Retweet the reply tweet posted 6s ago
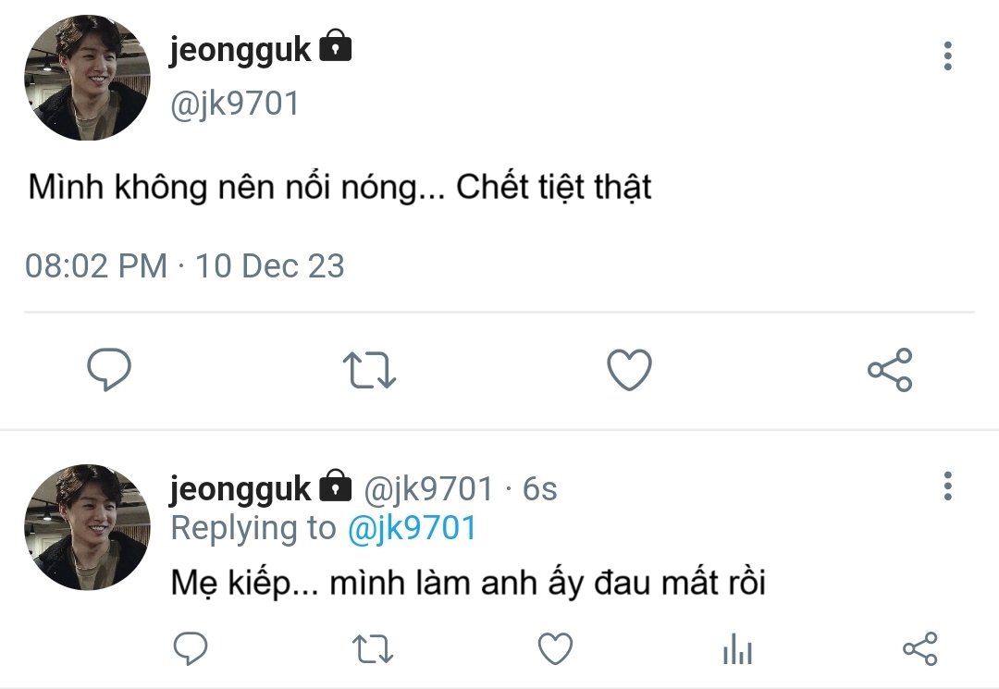Viewport: 999px width, 689px height. point(374,649)
